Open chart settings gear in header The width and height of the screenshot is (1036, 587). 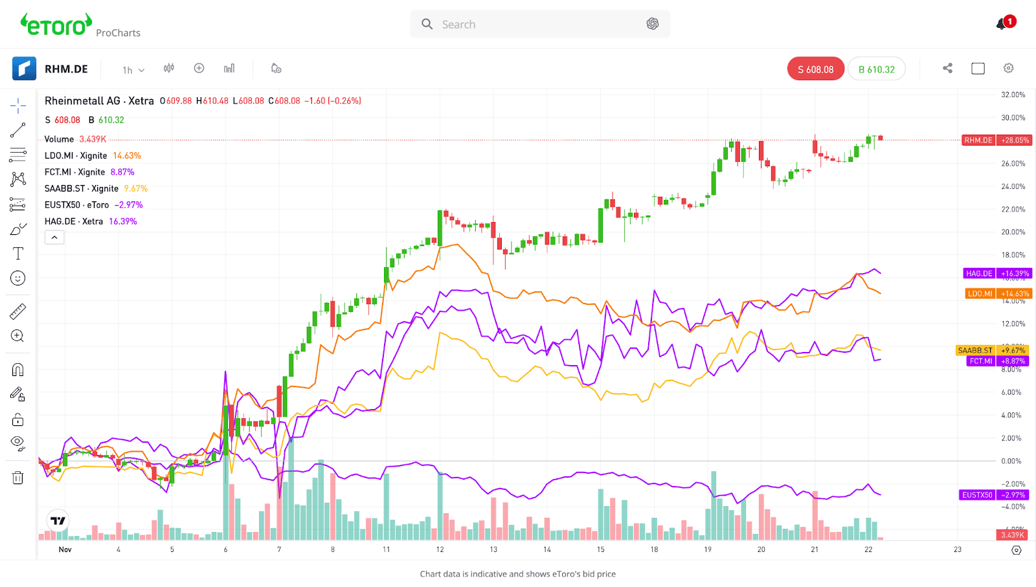click(x=1009, y=68)
